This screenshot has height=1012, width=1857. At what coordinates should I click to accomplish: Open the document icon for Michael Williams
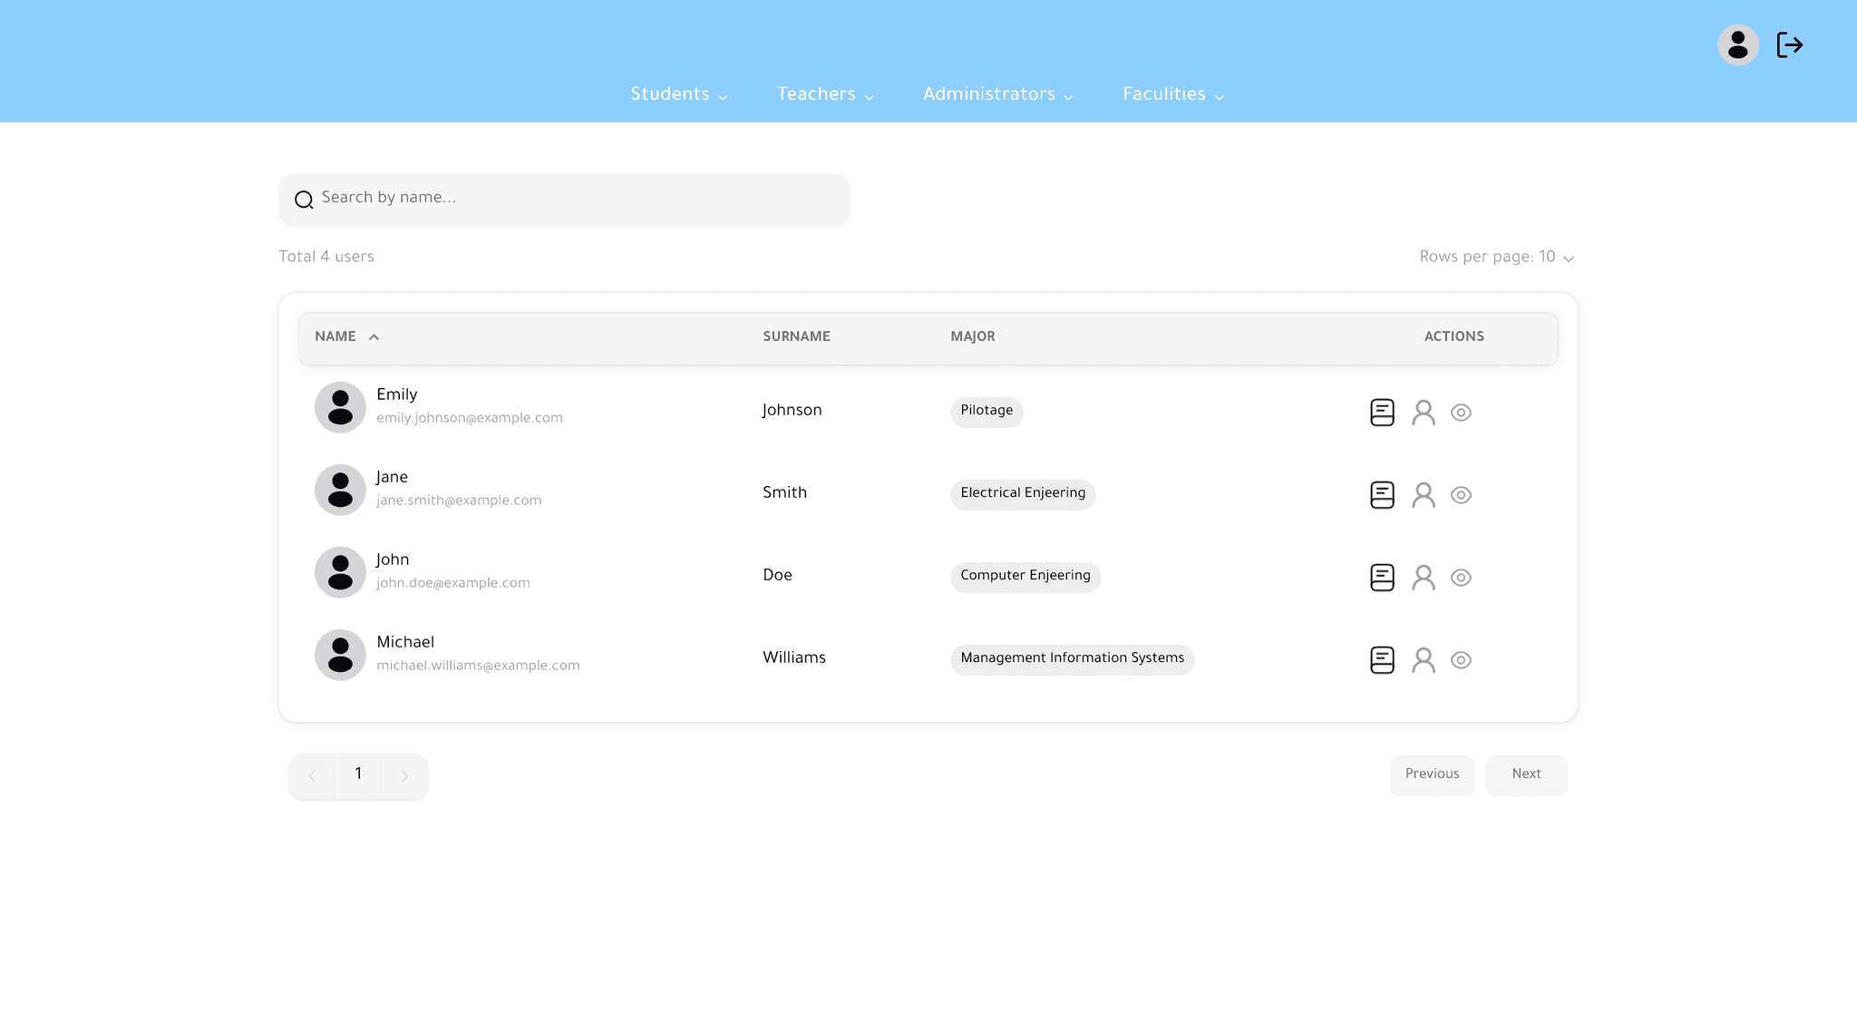point(1382,660)
